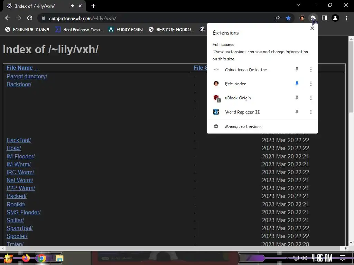The width and height of the screenshot is (354, 265).
Task: Select Coincidence Detector in extensions list
Action: [x=246, y=70]
